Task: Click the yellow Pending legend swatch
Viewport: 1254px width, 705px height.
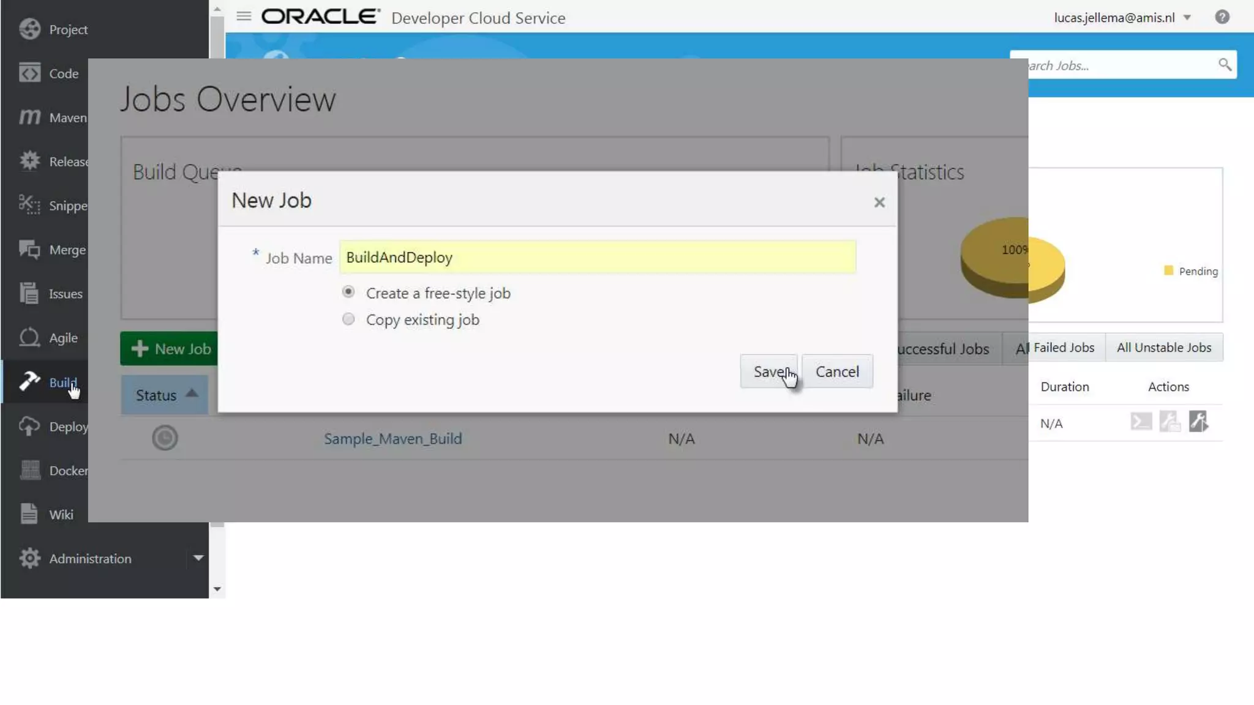Action: [x=1168, y=270]
